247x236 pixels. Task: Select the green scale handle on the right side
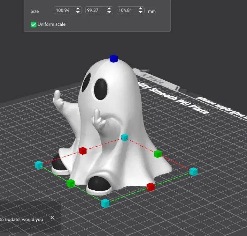pyautogui.click(x=158, y=153)
